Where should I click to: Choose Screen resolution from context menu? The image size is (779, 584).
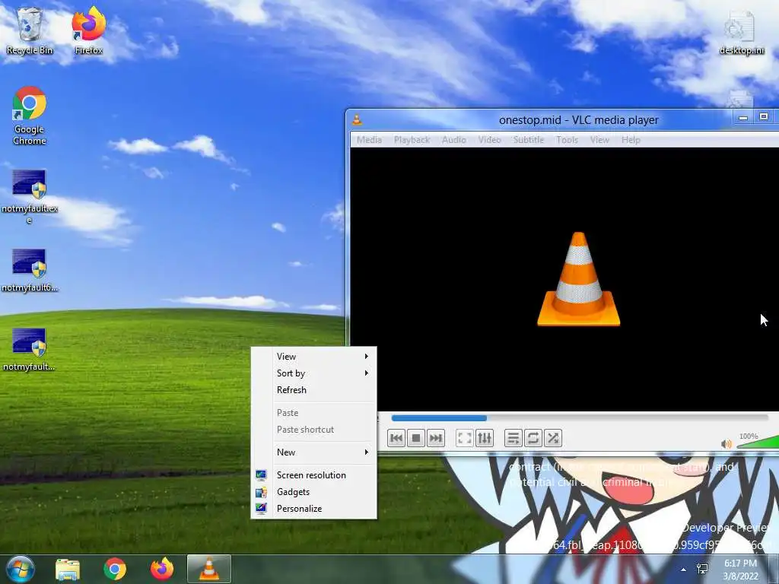[313, 475]
